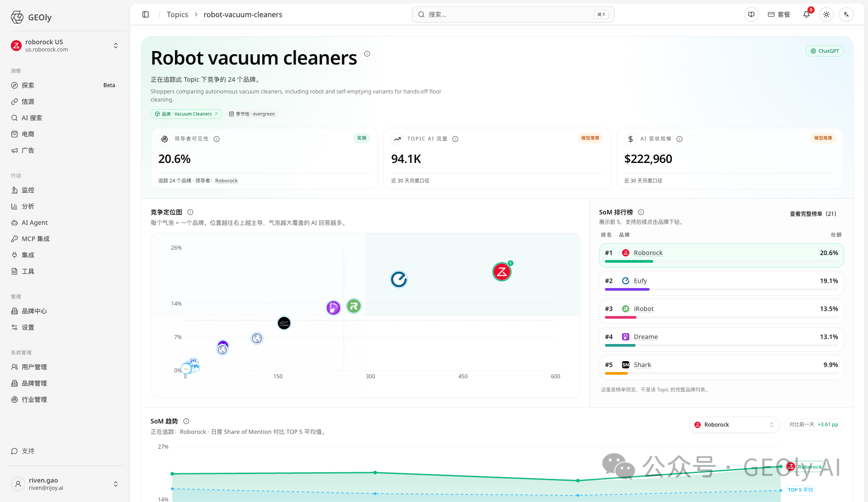Screen dimensions: 868x502
Task: Expand roborock US brand switcher
Action: pyautogui.click(x=65, y=46)
